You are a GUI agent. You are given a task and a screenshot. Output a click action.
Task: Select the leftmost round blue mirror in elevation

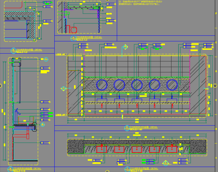(x=102, y=85)
